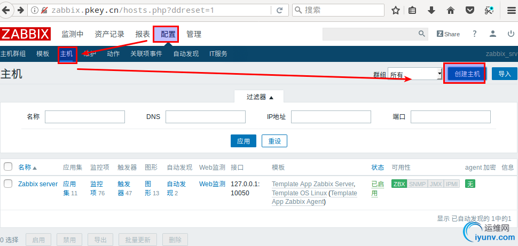Click the 导入 button
Image resolution: width=518 pixels, height=246 pixels.
point(505,74)
